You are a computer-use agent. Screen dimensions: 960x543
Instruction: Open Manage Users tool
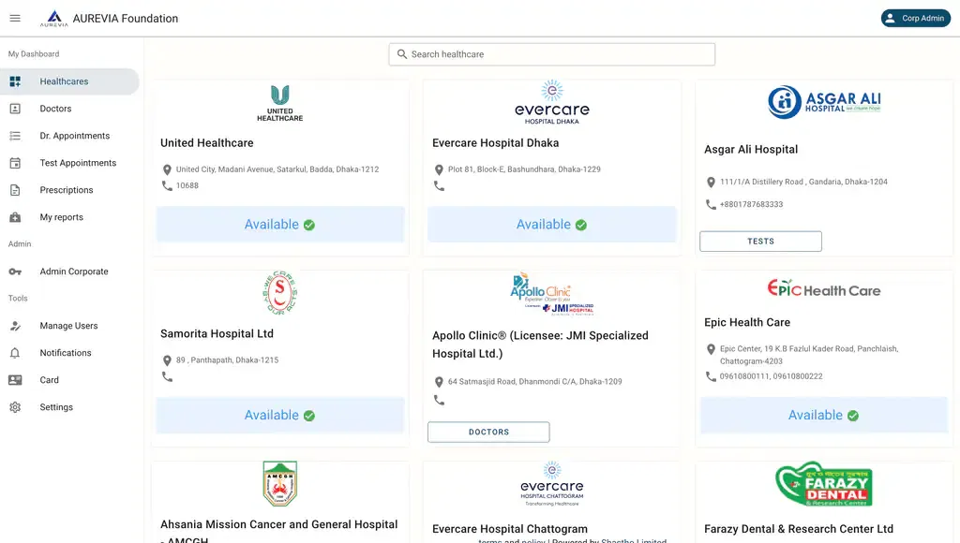pyautogui.click(x=69, y=326)
